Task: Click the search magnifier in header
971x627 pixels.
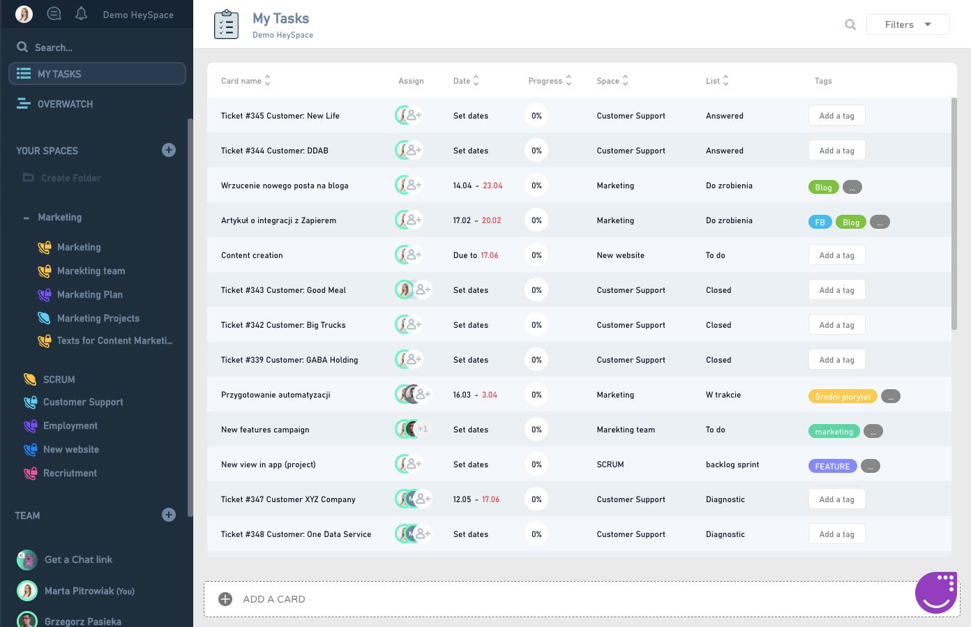Action: 850,24
